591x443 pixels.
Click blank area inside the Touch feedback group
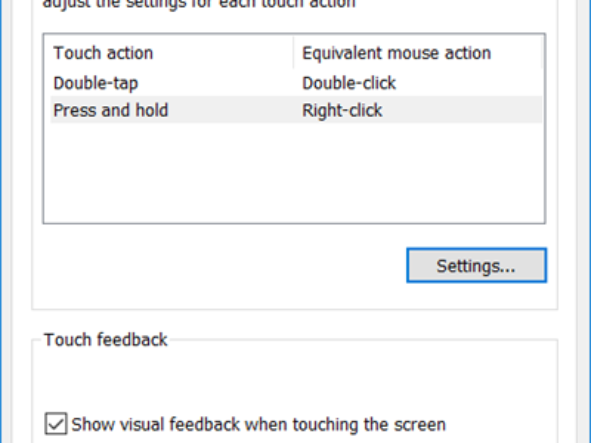295,379
